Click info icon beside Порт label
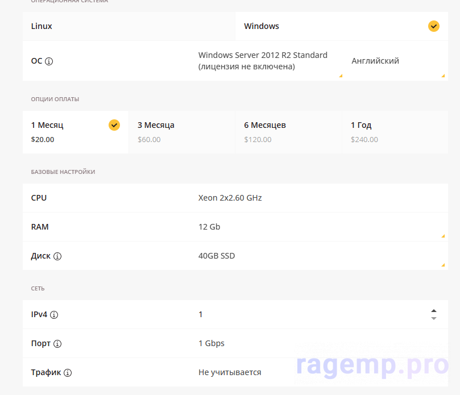The image size is (460, 395). tap(57, 344)
